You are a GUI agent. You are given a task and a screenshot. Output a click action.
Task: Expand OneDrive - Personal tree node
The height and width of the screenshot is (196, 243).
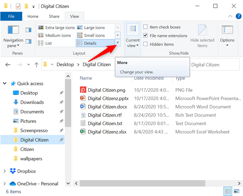[x=5, y=184]
